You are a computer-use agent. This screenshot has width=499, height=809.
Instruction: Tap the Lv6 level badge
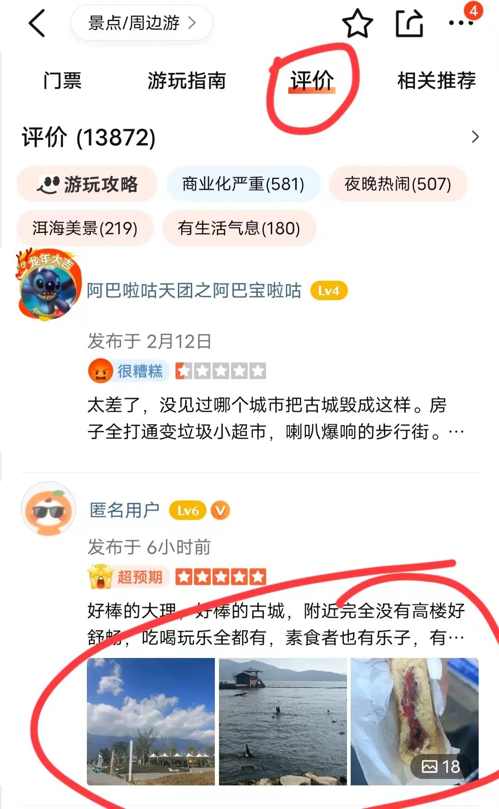(188, 511)
